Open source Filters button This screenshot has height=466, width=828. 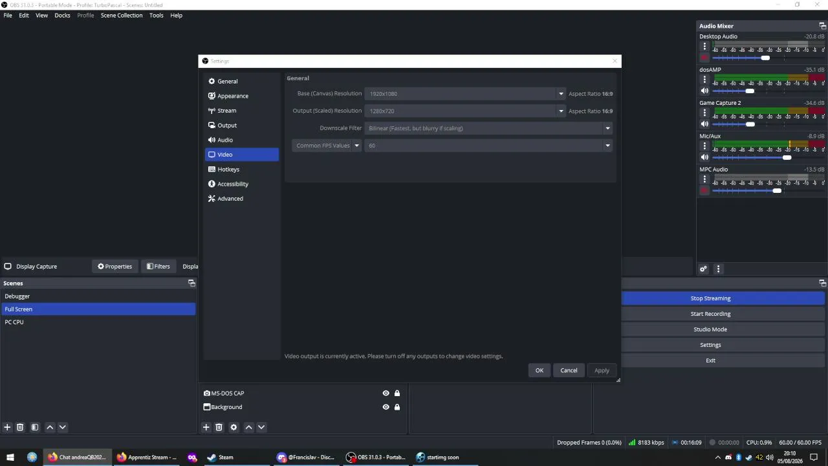point(158,266)
